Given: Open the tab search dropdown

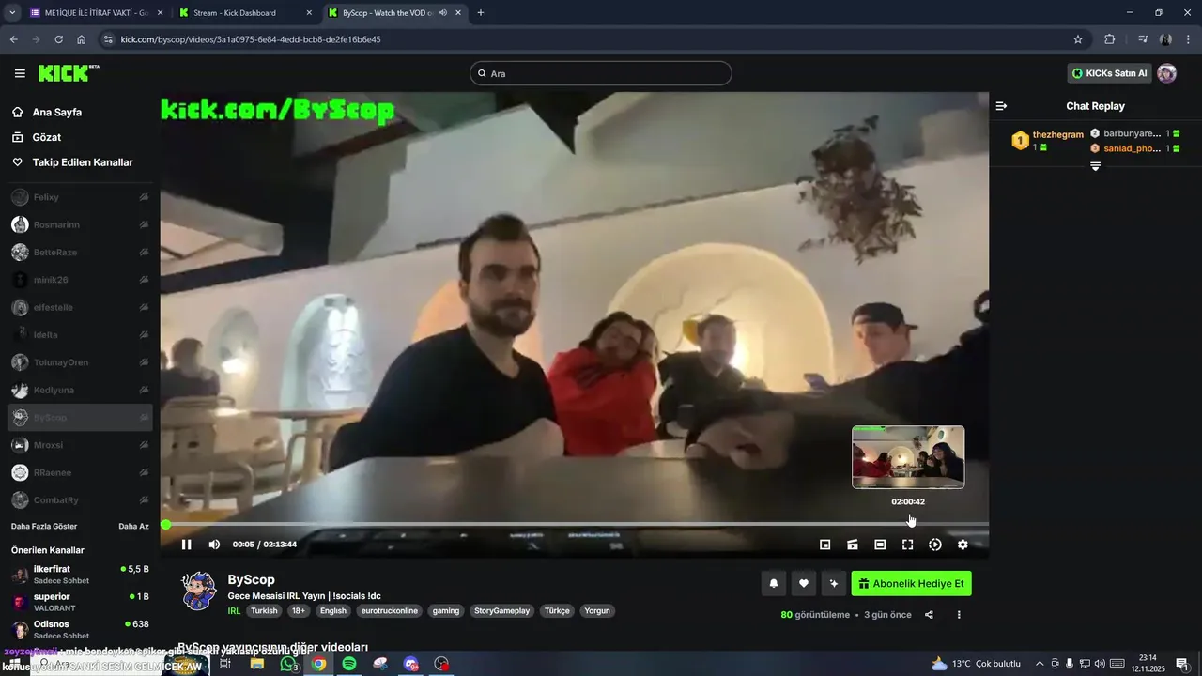Looking at the screenshot, I should coord(11,13).
